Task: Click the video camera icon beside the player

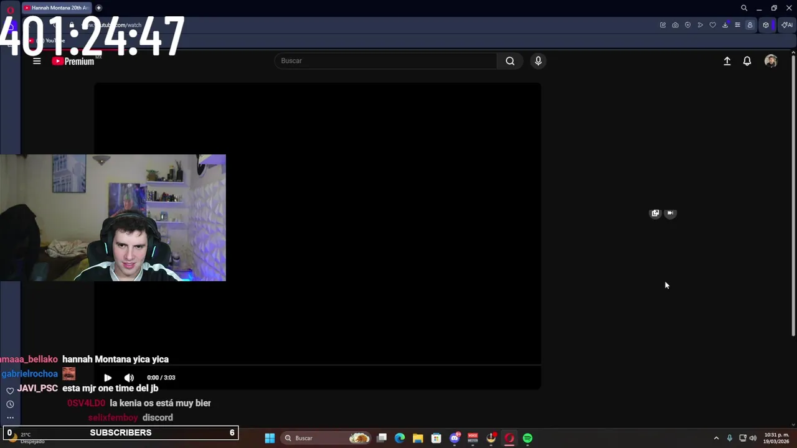Action: tap(670, 213)
